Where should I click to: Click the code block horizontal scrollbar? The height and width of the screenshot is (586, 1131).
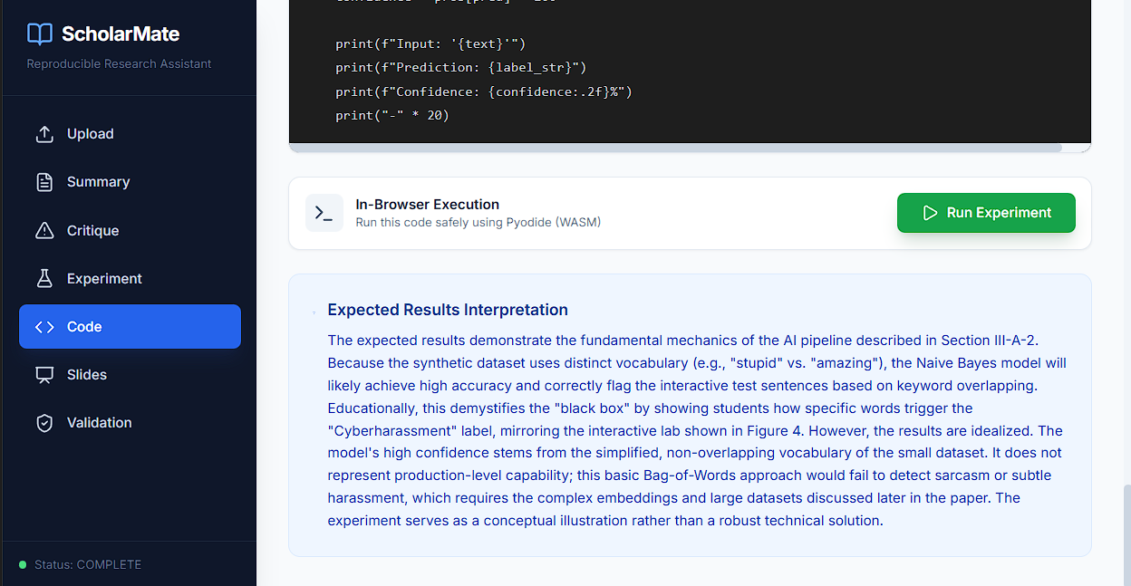pyautogui.click(x=675, y=148)
